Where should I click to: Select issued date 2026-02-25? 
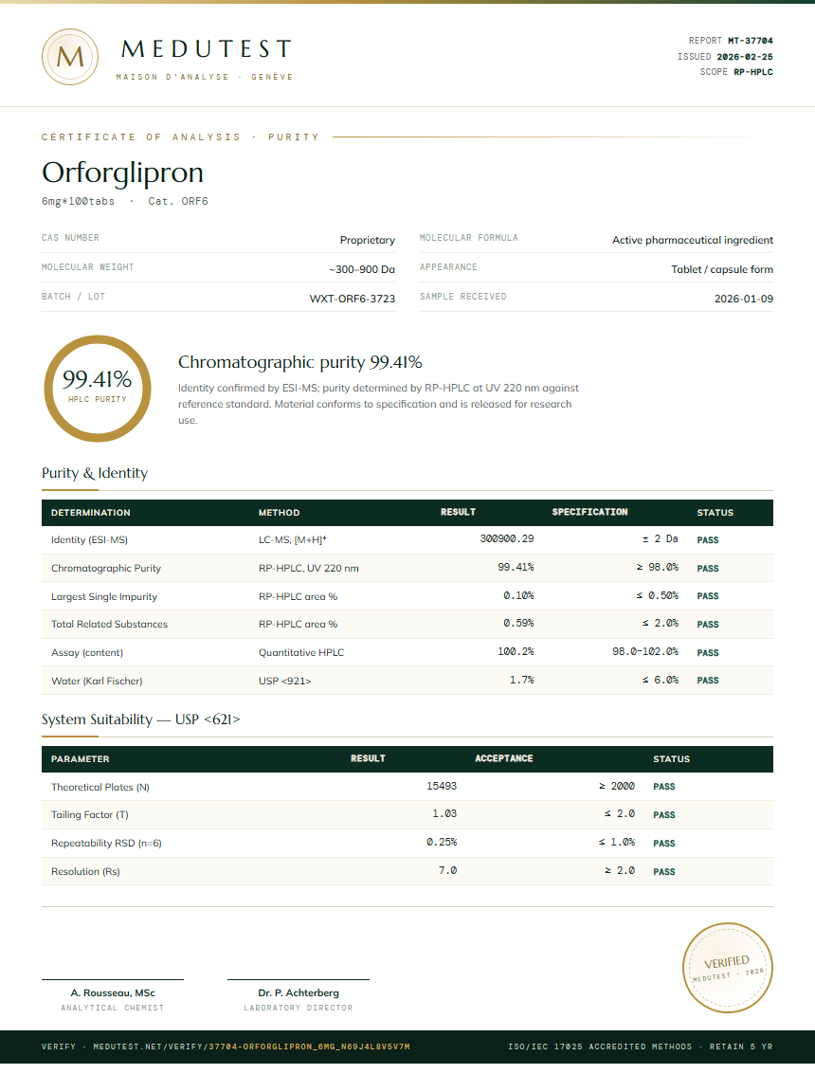745,57
